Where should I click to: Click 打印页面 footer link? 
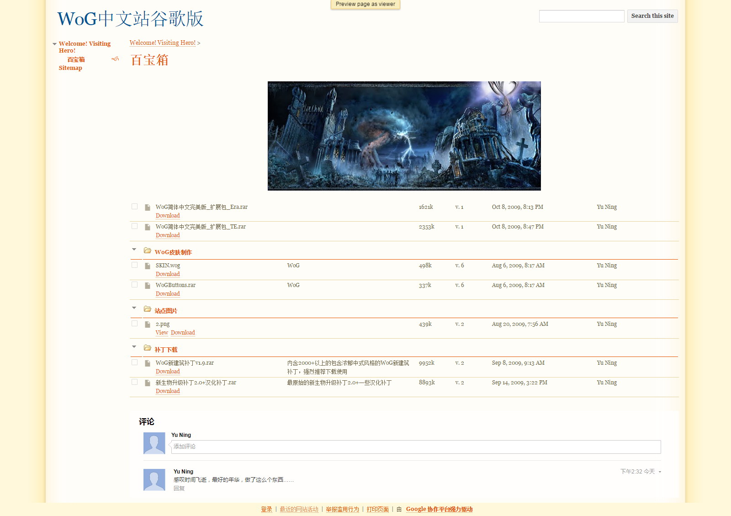point(377,509)
